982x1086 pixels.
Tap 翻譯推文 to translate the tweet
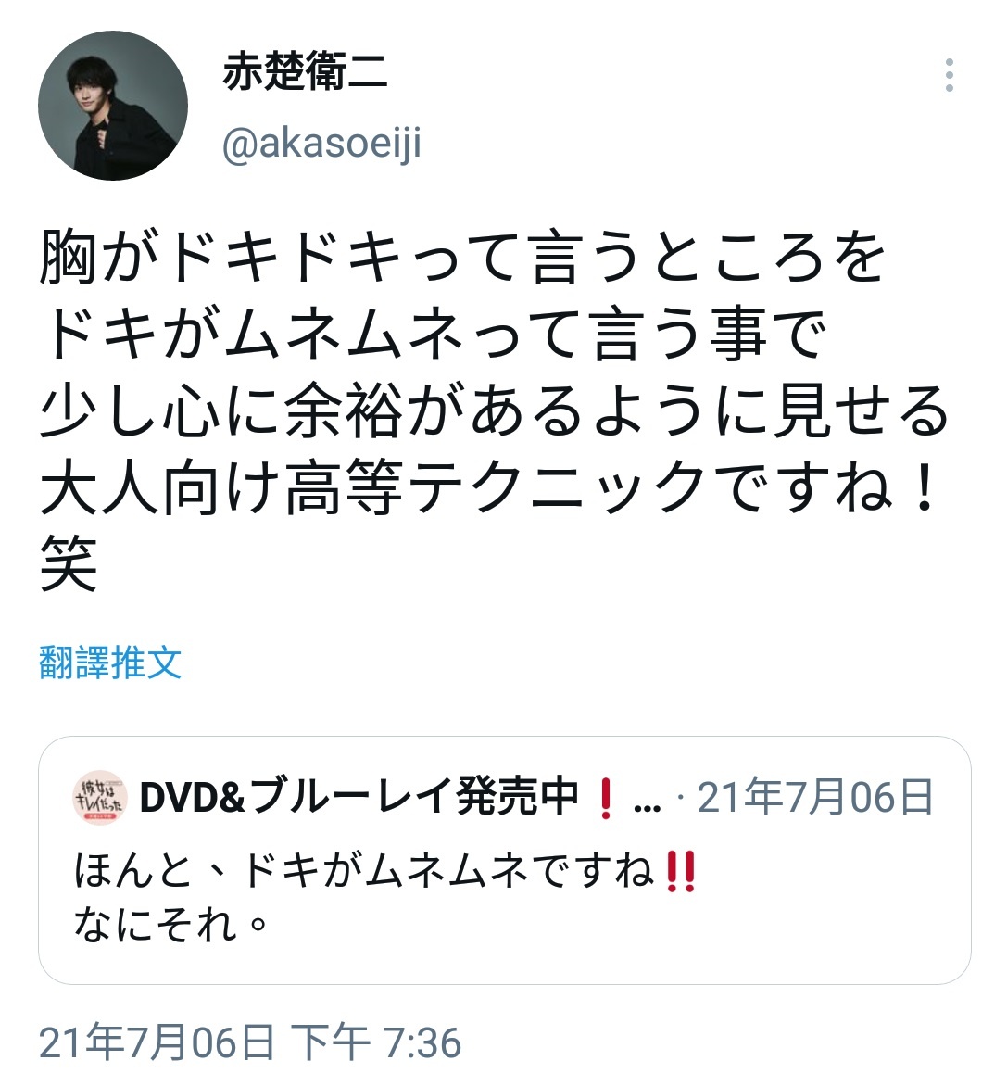click(x=110, y=663)
